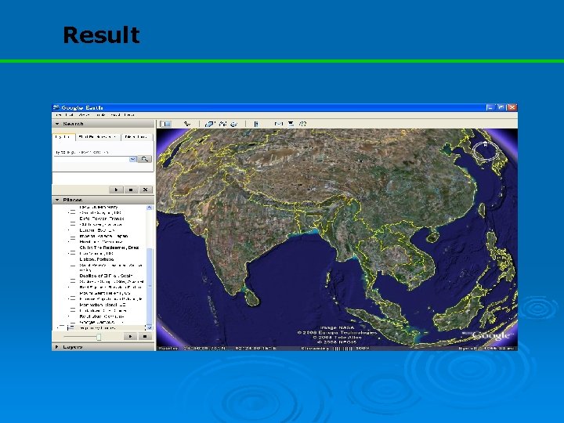Open the Add menu

[114, 115]
